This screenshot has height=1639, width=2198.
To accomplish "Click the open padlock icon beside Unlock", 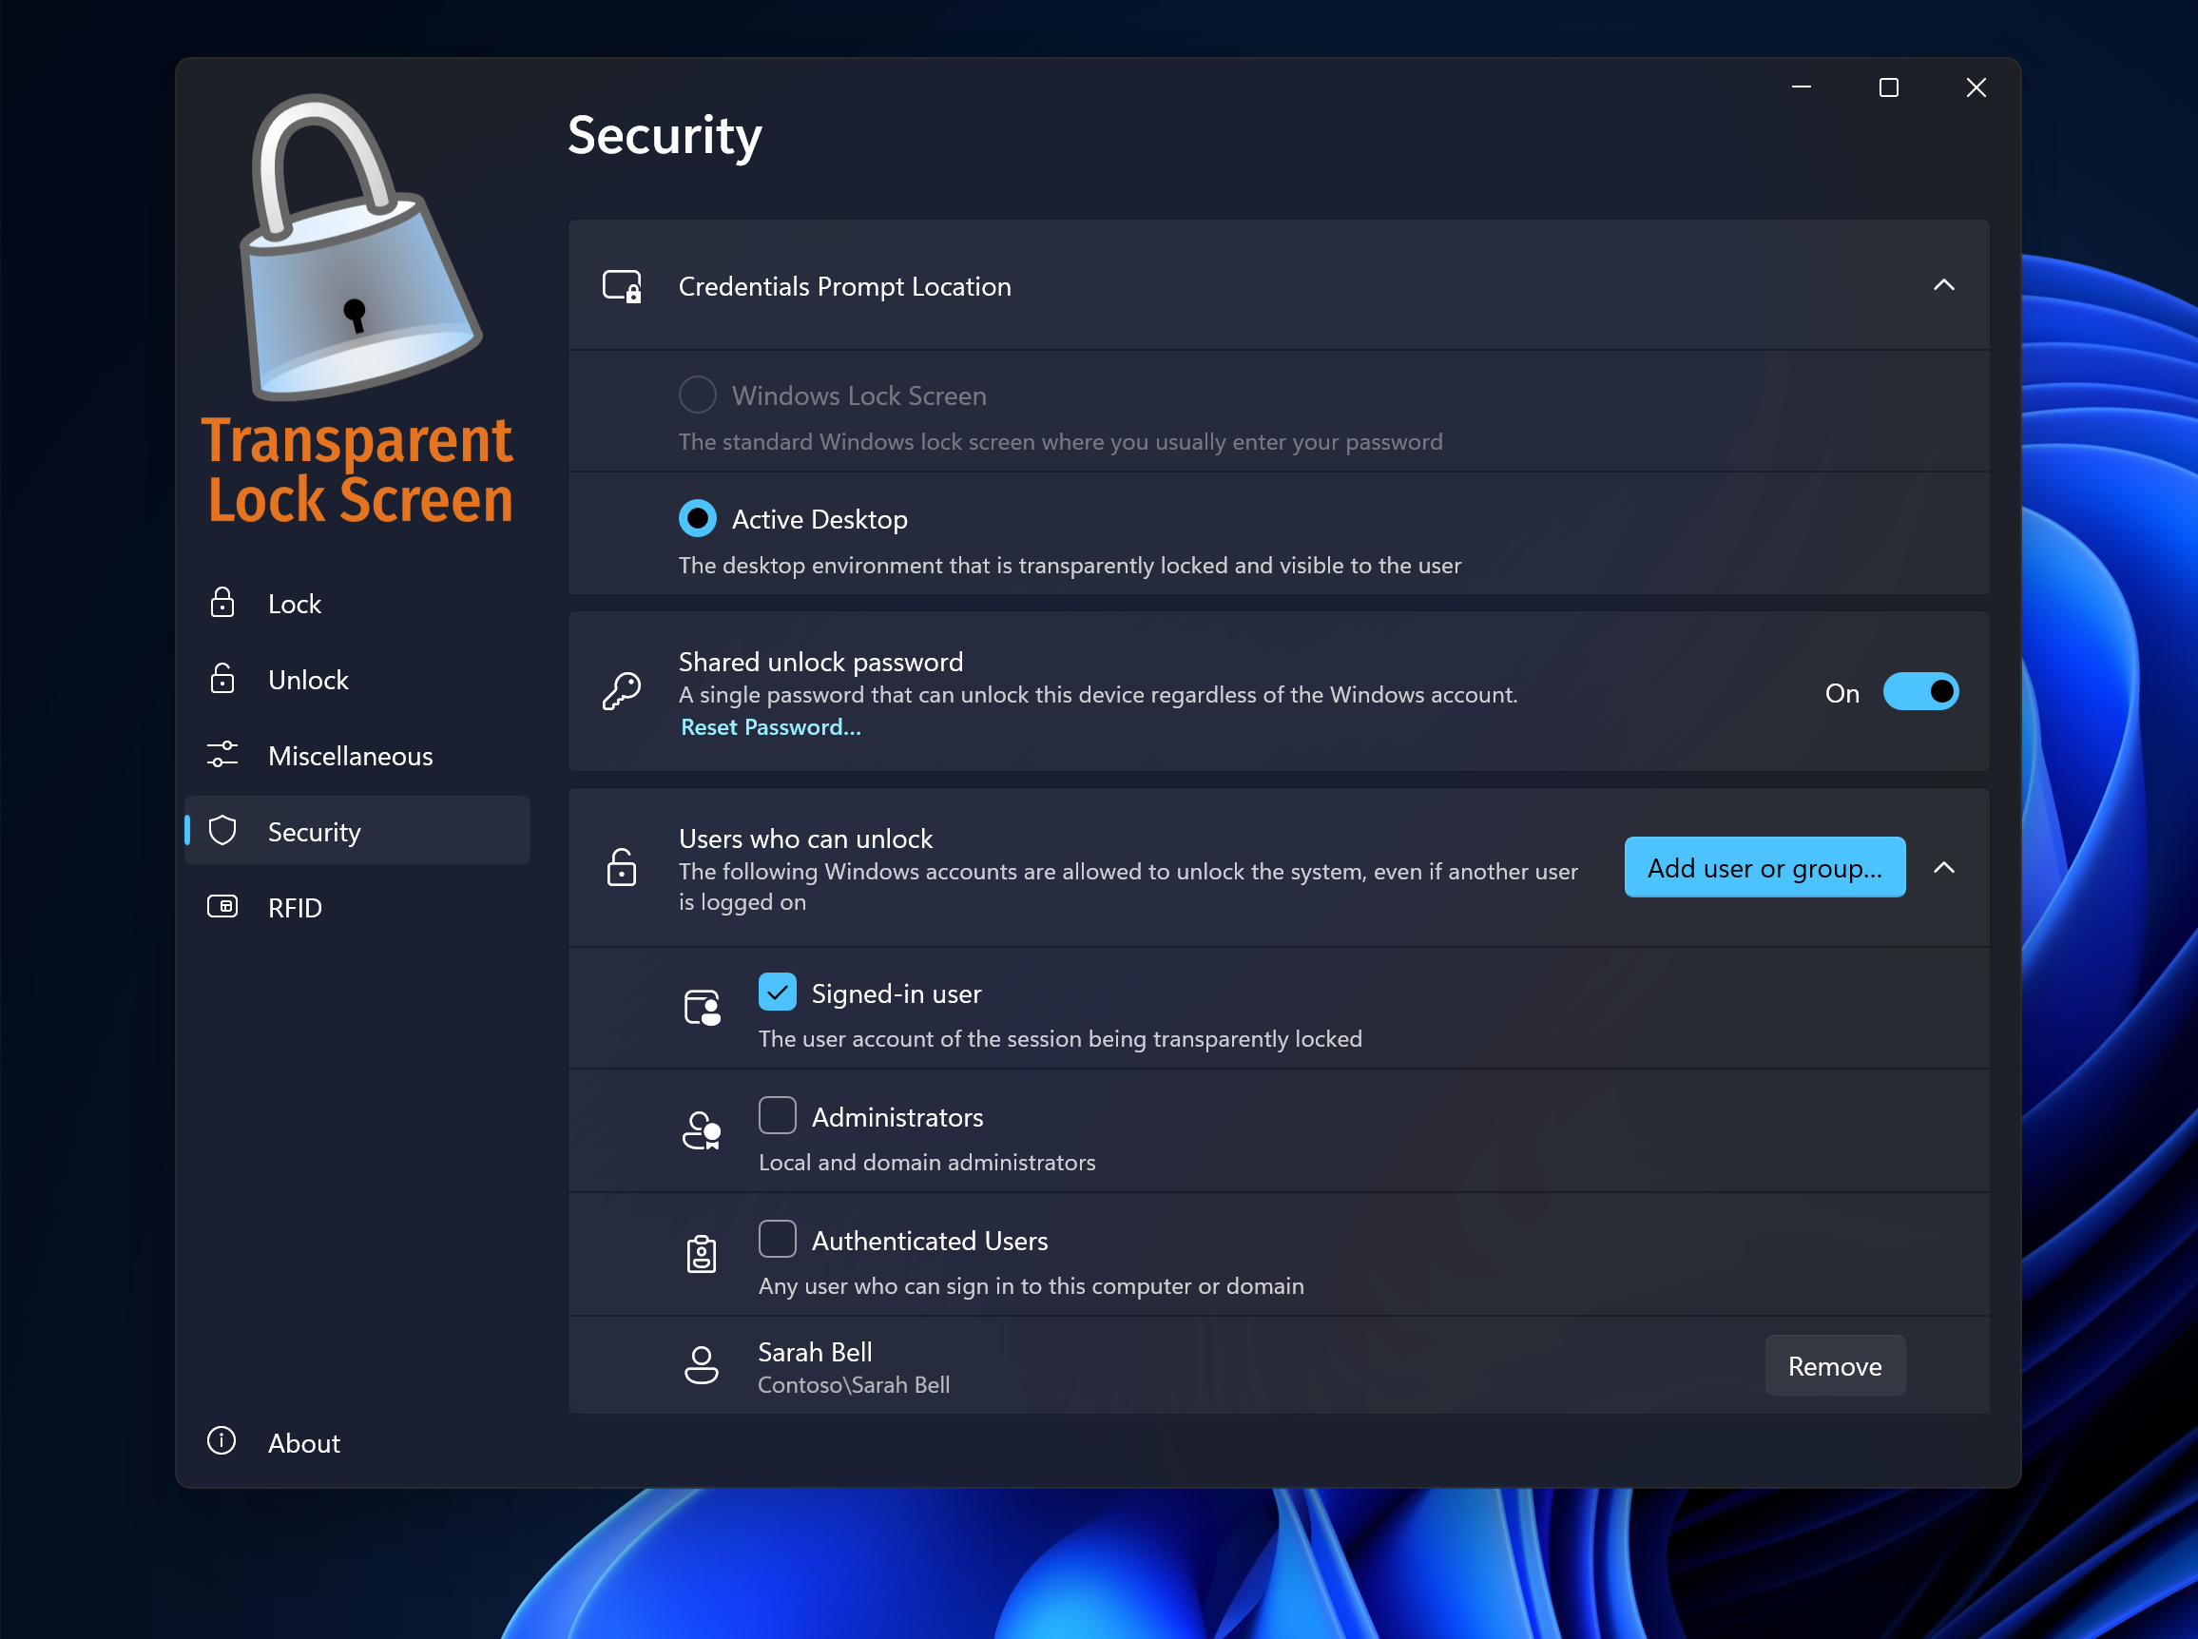I will click(222, 679).
